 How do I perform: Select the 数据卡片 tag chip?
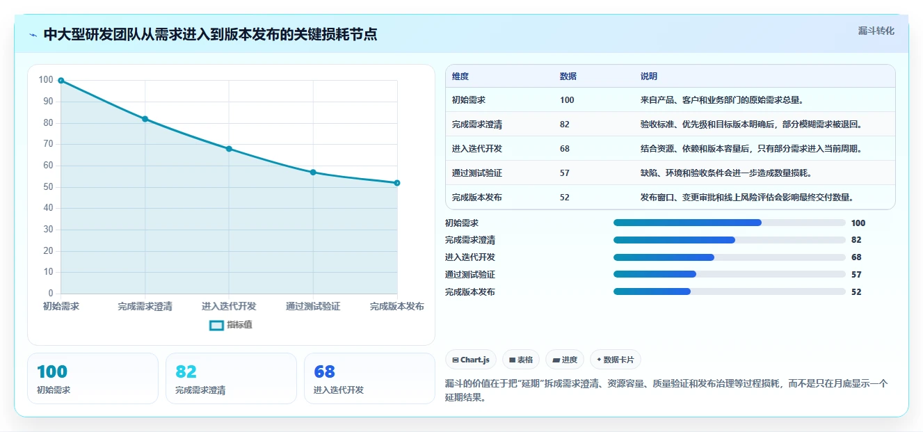click(616, 360)
